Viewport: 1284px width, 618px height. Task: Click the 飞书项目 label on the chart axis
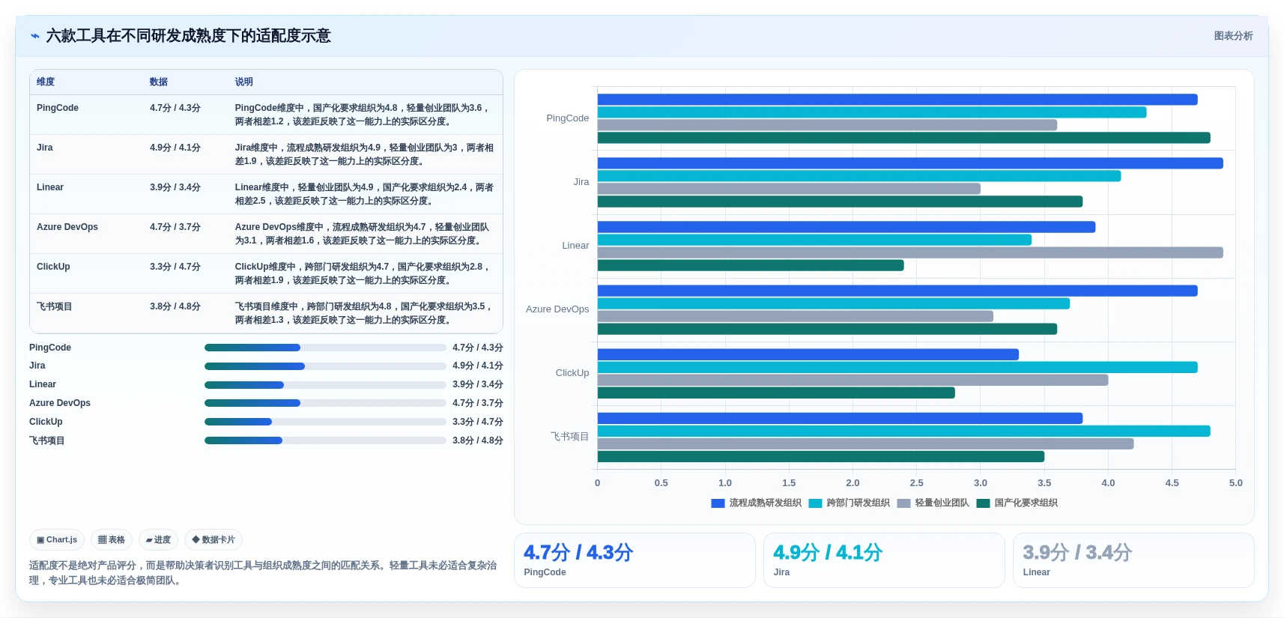[570, 437]
